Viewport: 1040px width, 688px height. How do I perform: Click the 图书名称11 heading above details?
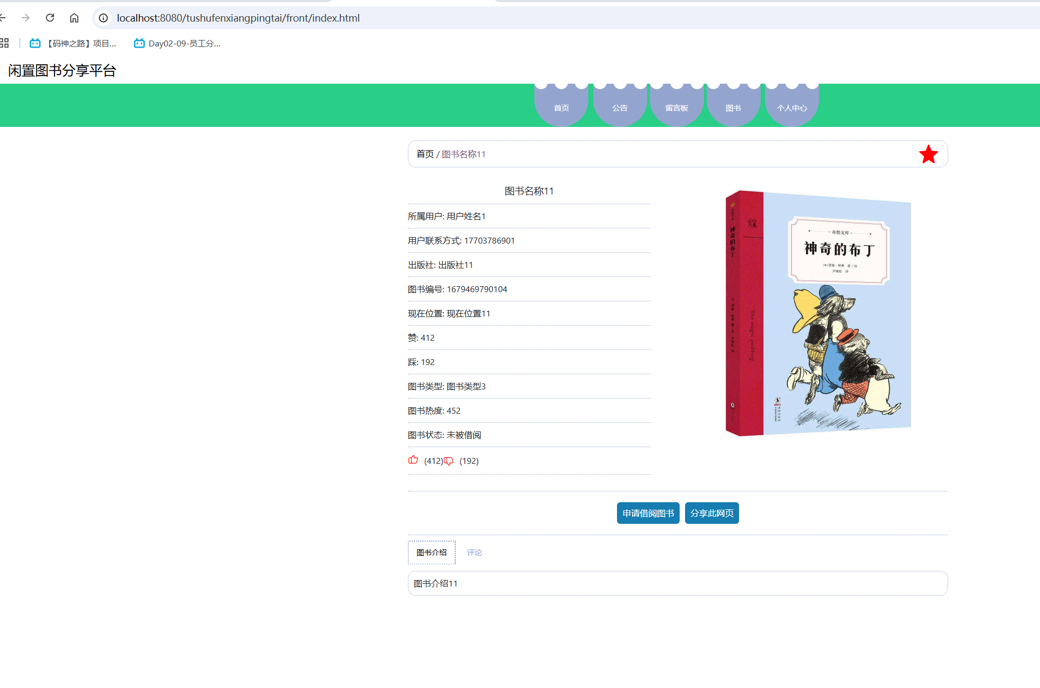[529, 191]
